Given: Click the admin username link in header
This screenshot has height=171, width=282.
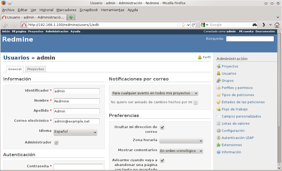Looking at the screenshot, I should [x=231, y=31].
